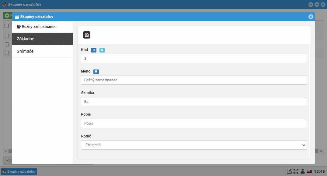The image size is (327, 176).
Task: Close the Skupiny užívateľov modal dialog
Action: (311, 17)
